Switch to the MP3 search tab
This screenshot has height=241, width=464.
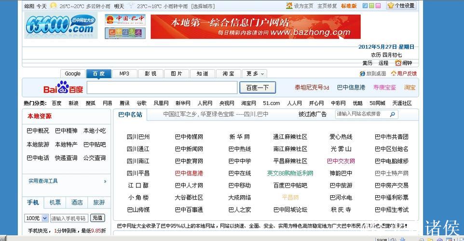(x=124, y=74)
